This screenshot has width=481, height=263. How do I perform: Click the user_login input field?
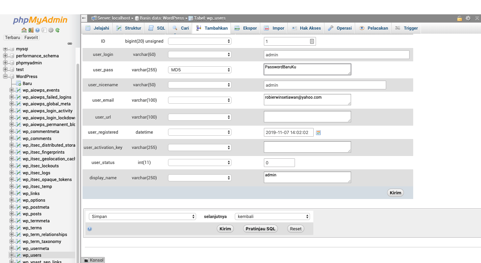point(337,55)
